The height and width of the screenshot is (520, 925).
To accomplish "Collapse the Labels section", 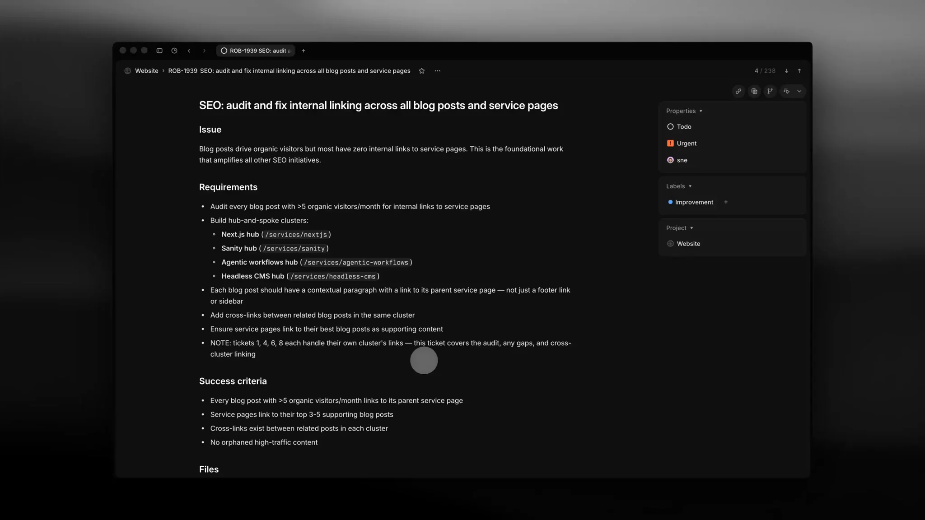I will click(678, 186).
